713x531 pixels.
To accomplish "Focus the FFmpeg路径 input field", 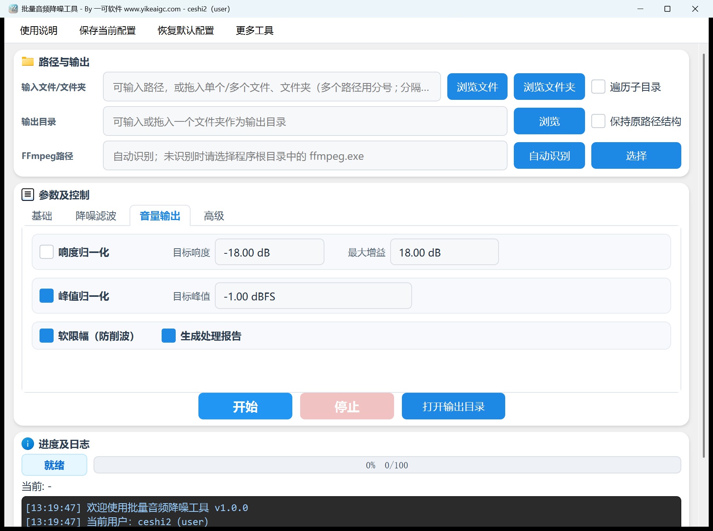I will 305,155.
